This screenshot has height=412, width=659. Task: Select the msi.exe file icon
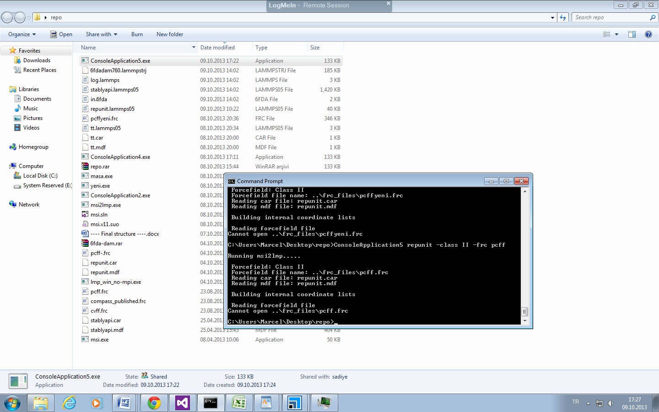point(85,339)
